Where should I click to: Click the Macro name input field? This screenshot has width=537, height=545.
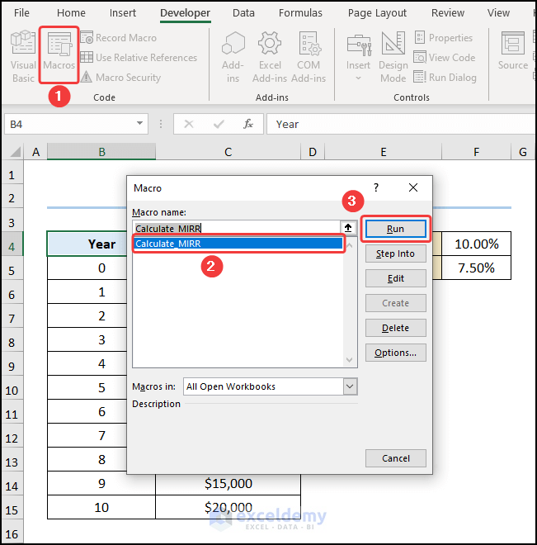[x=236, y=228]
